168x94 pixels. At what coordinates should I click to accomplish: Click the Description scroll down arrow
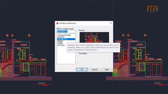(108, 62)
